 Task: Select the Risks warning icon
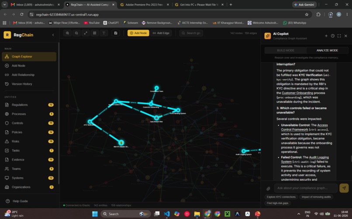[7, 142]
